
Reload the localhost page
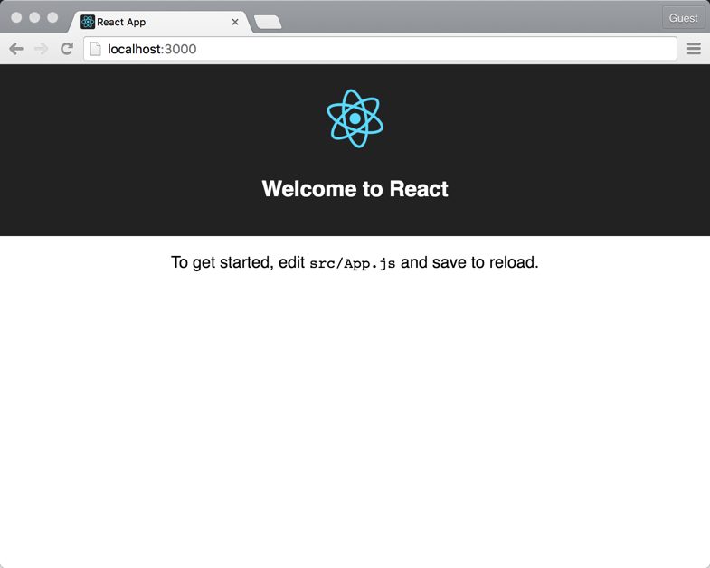click(67, 49)
